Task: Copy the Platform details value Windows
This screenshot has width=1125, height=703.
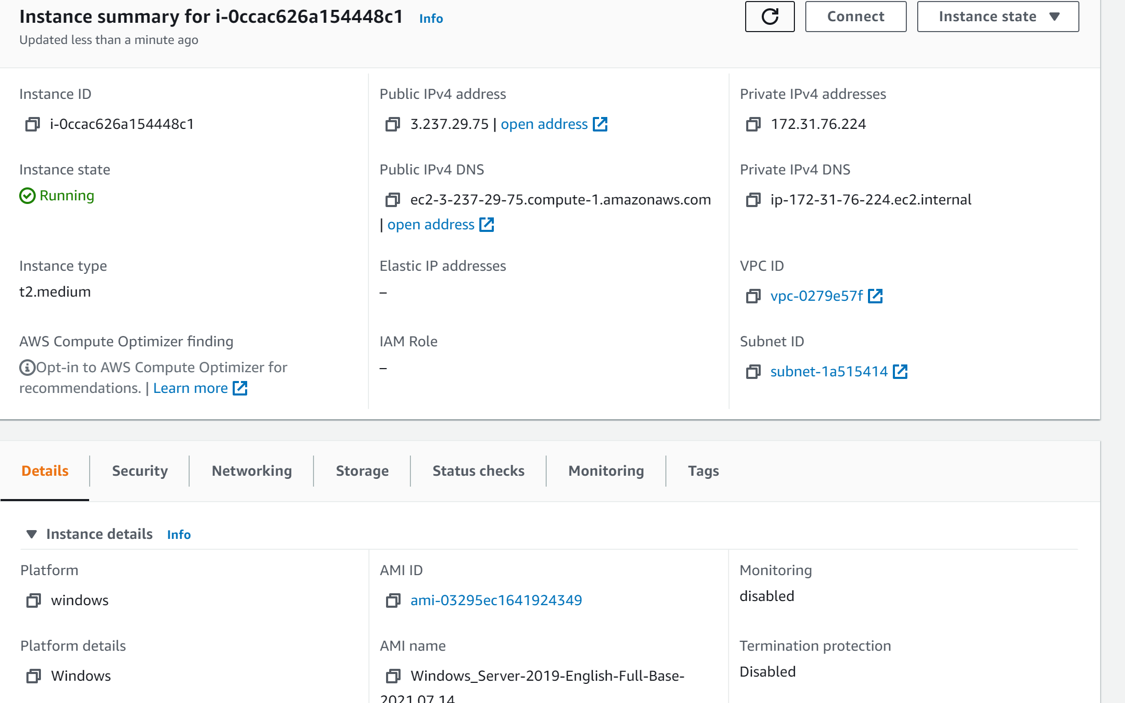Action: (x=34, y=676)
